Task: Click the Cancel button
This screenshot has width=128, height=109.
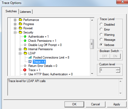Action: (95, 104)
